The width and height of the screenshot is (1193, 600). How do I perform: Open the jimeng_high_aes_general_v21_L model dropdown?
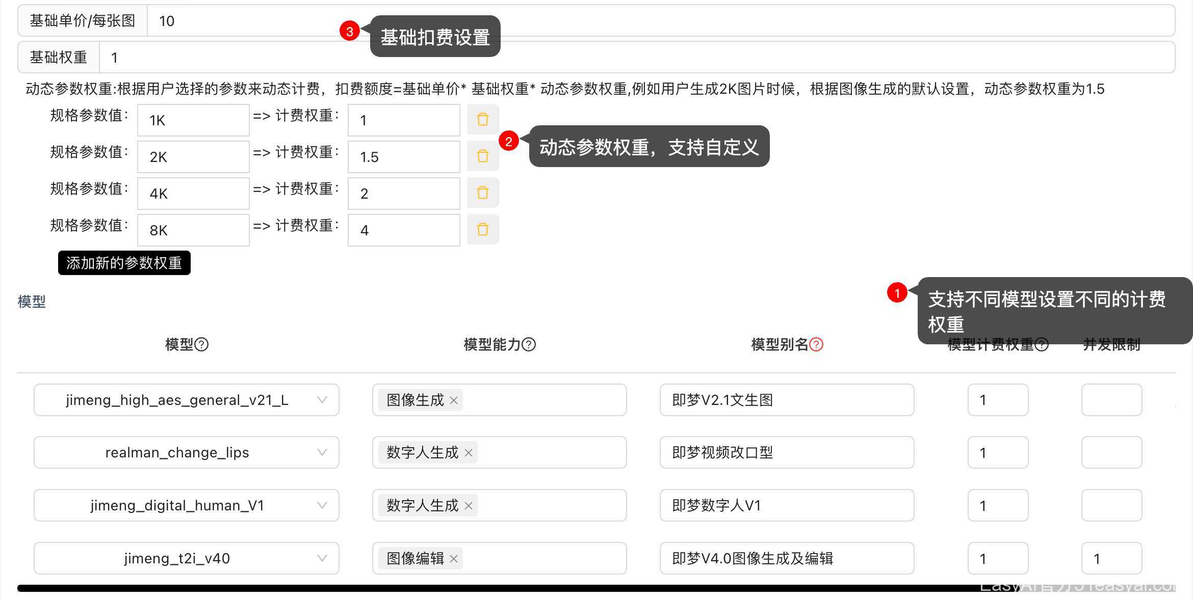(322, 400)
